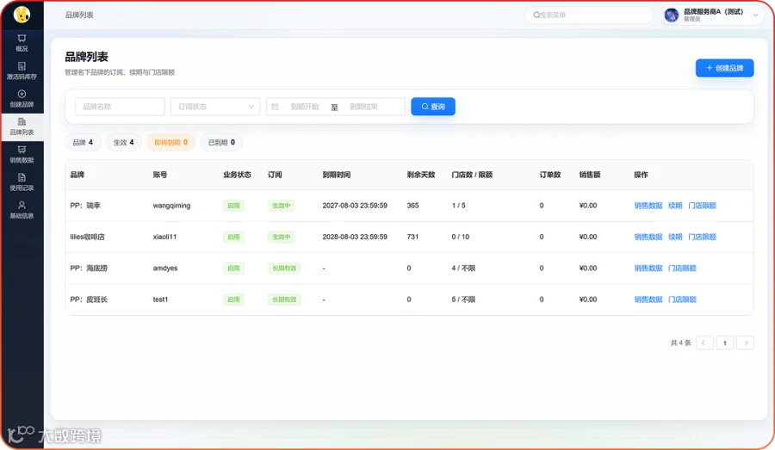This screenshot has width=775, height=450.
Task: Open 激活码库存 in the sidebar
Action: click(22, 71)
